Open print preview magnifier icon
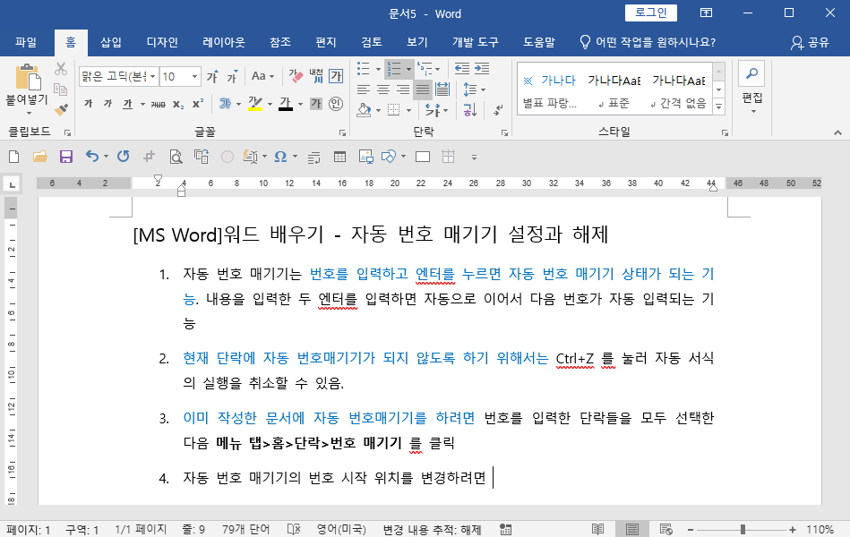The height and width of the screenshot is (537, 850). click(x=176, y=158)
